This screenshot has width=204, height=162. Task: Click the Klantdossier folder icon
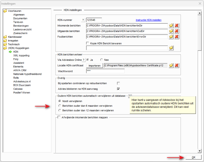[x=5, y=37]
